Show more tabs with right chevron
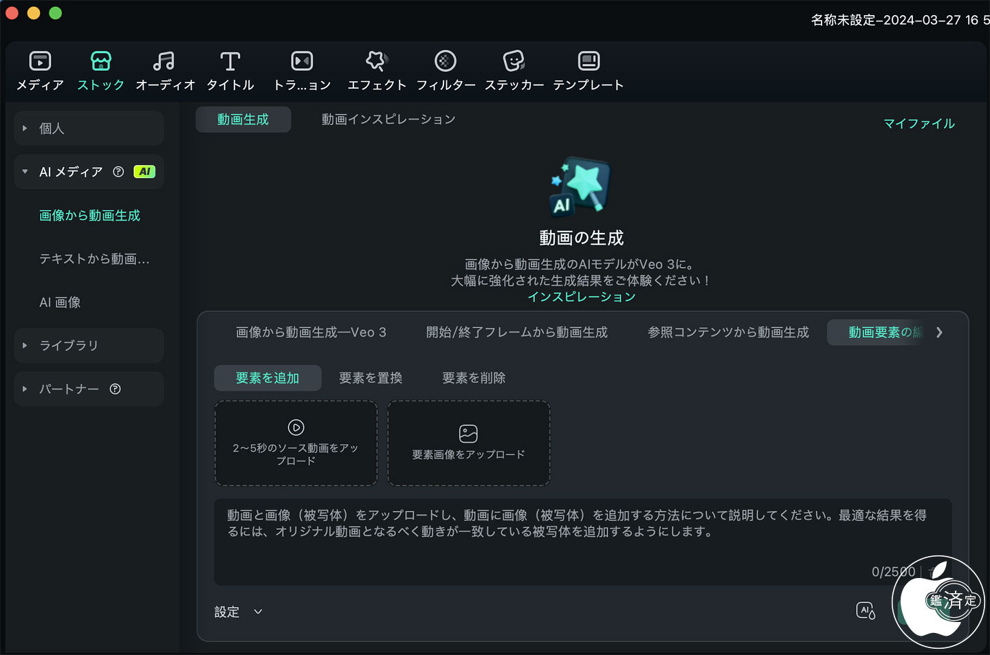The width and height of the screenshot is (990, 655). click(939, 333)
